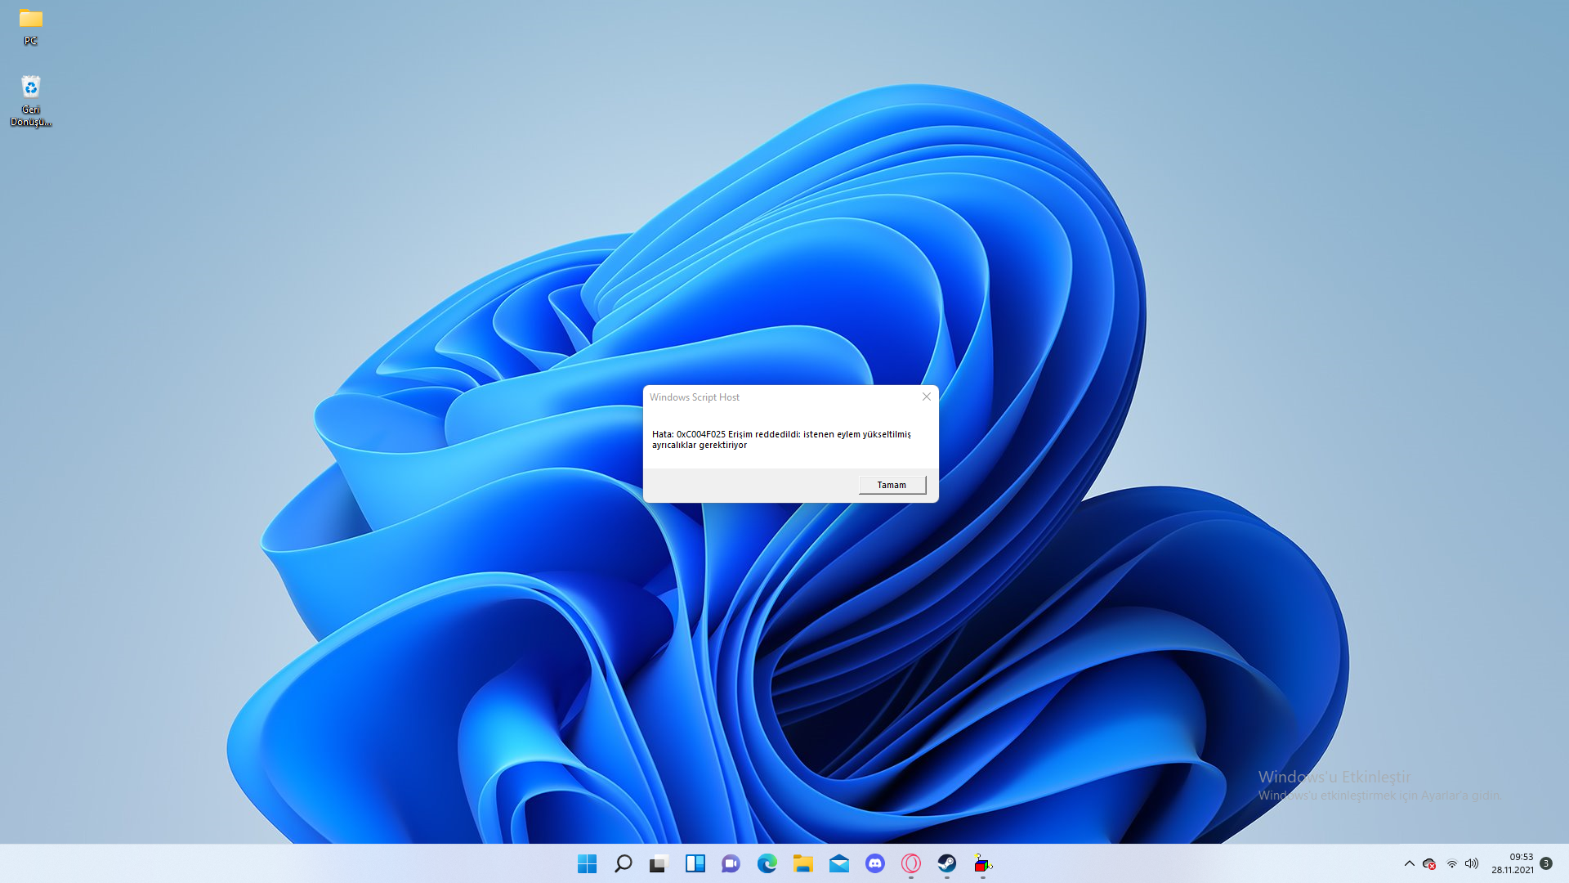Launch Microsoft Teams Chat

tap(731, 864)
